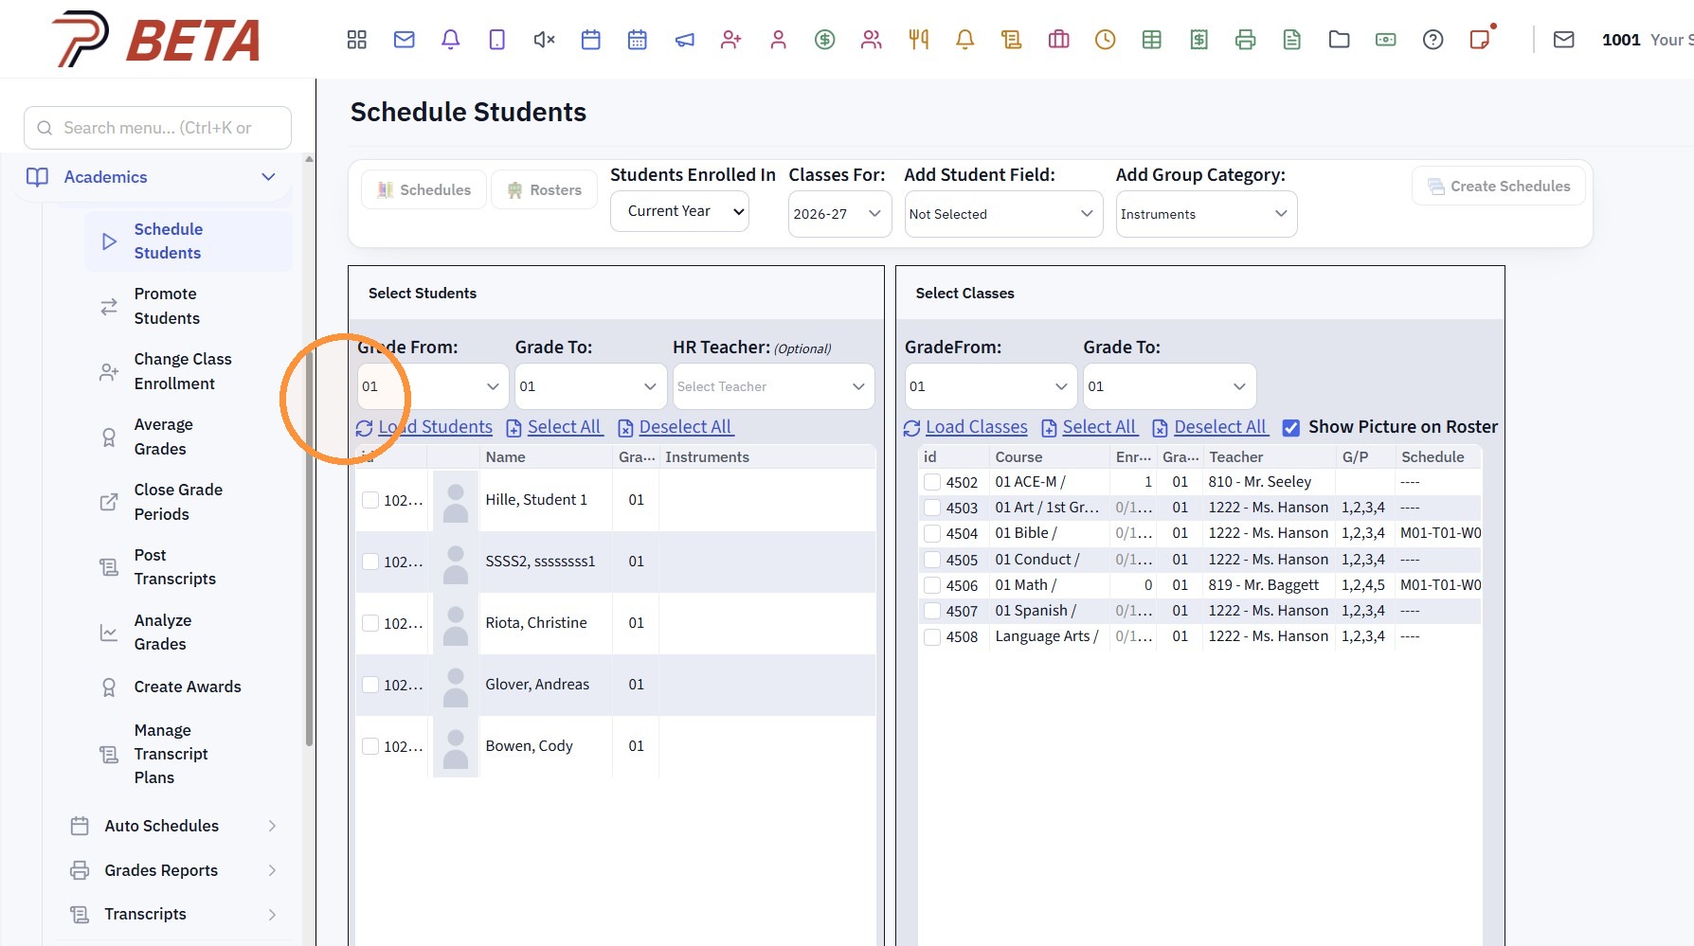This screenshot has height=946, width=1694.
Task: Open the classes Grade To dropdown
Action: pyautogui.click(x=1169, y=386)
